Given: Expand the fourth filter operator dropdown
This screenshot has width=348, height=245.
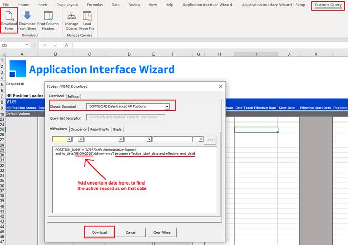Looking at the screenshot, I should 149,139.
